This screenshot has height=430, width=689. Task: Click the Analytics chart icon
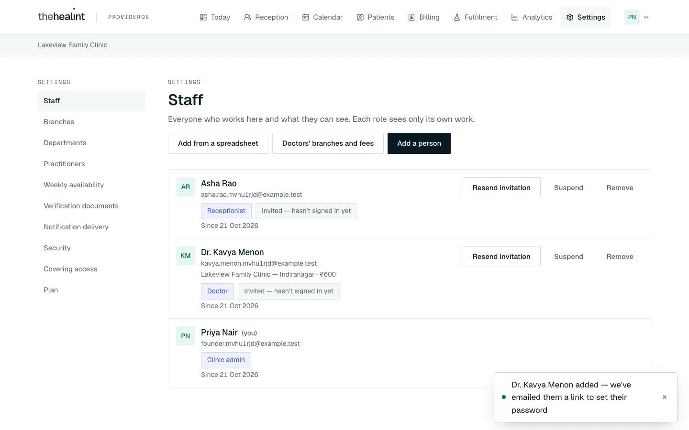point(515,17)
